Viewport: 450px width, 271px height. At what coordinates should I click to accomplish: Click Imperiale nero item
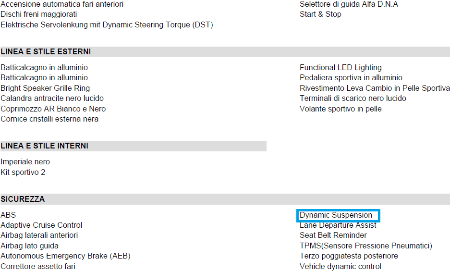click(25, 162)
